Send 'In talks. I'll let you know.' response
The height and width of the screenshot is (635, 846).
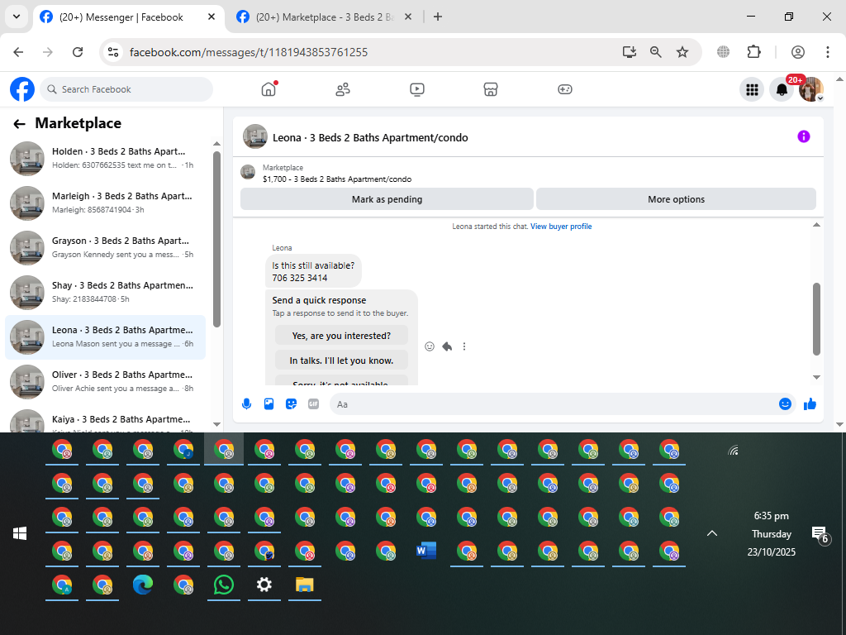pyautogui.click(x=341, y=360)
